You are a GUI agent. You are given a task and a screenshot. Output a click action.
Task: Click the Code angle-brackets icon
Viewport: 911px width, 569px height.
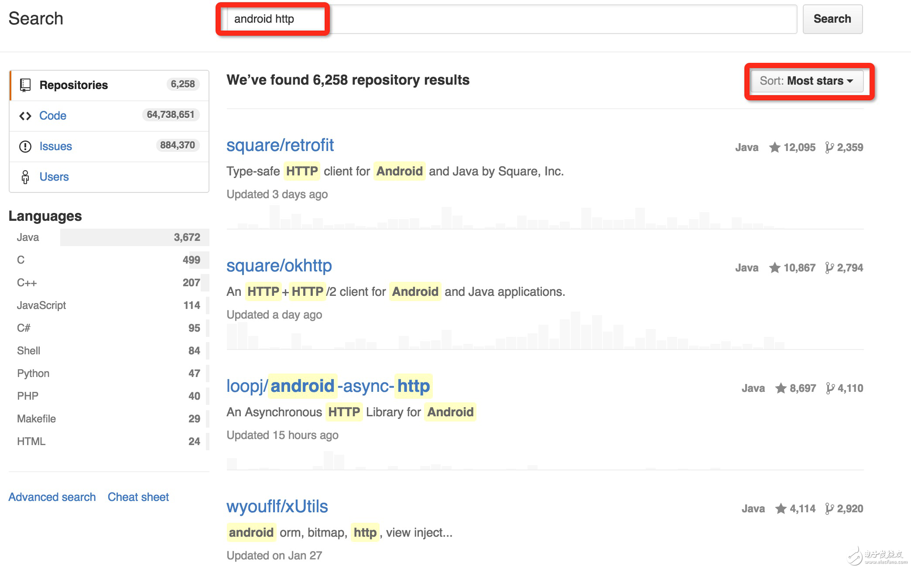click(x=25, y=116)
